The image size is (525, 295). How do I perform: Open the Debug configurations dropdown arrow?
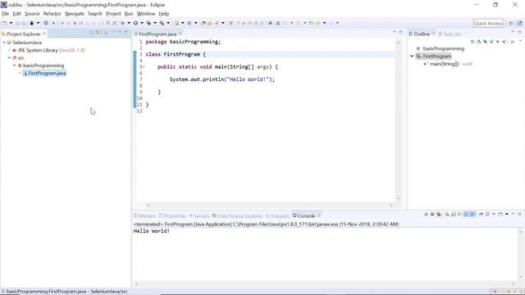(129, 23)
